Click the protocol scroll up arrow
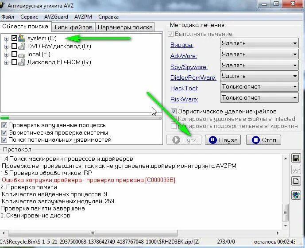Image resolution: width=305 pixels, height=248 pixels. (x=286, y=159)
